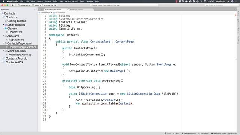Collapse the Classes folder

tap(4, 28)
